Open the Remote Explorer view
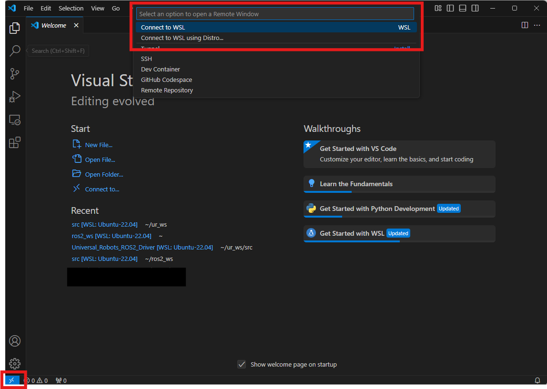This screenshot has height=389, width=547. click(x=15, y=120)
